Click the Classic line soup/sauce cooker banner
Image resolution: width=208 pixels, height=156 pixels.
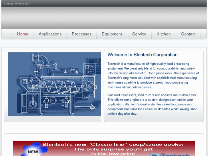[x=104, y=148]
